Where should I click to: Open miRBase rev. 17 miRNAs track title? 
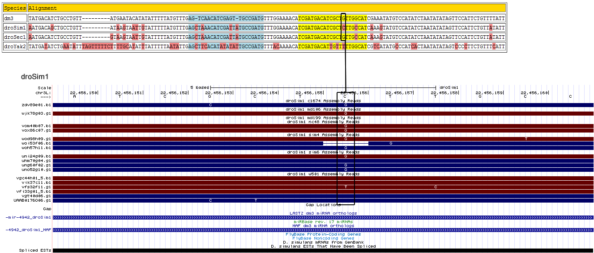pyautogui.click(x=323, y=222)
